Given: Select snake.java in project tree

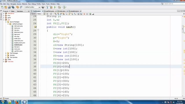Looking at the screenshot, I should click(17, 38).
